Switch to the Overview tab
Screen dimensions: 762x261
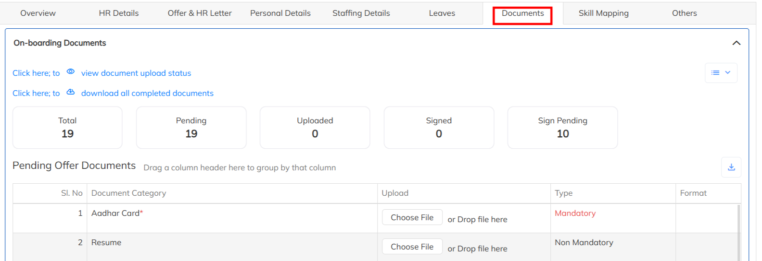point(38,13)
